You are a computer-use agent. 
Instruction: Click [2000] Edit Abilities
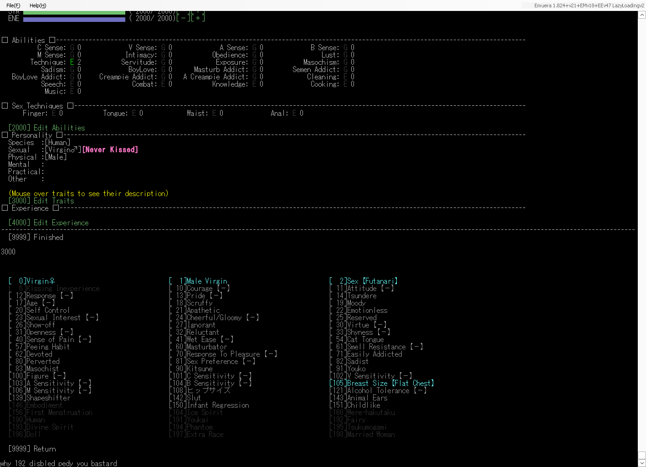tap(46, 128)
